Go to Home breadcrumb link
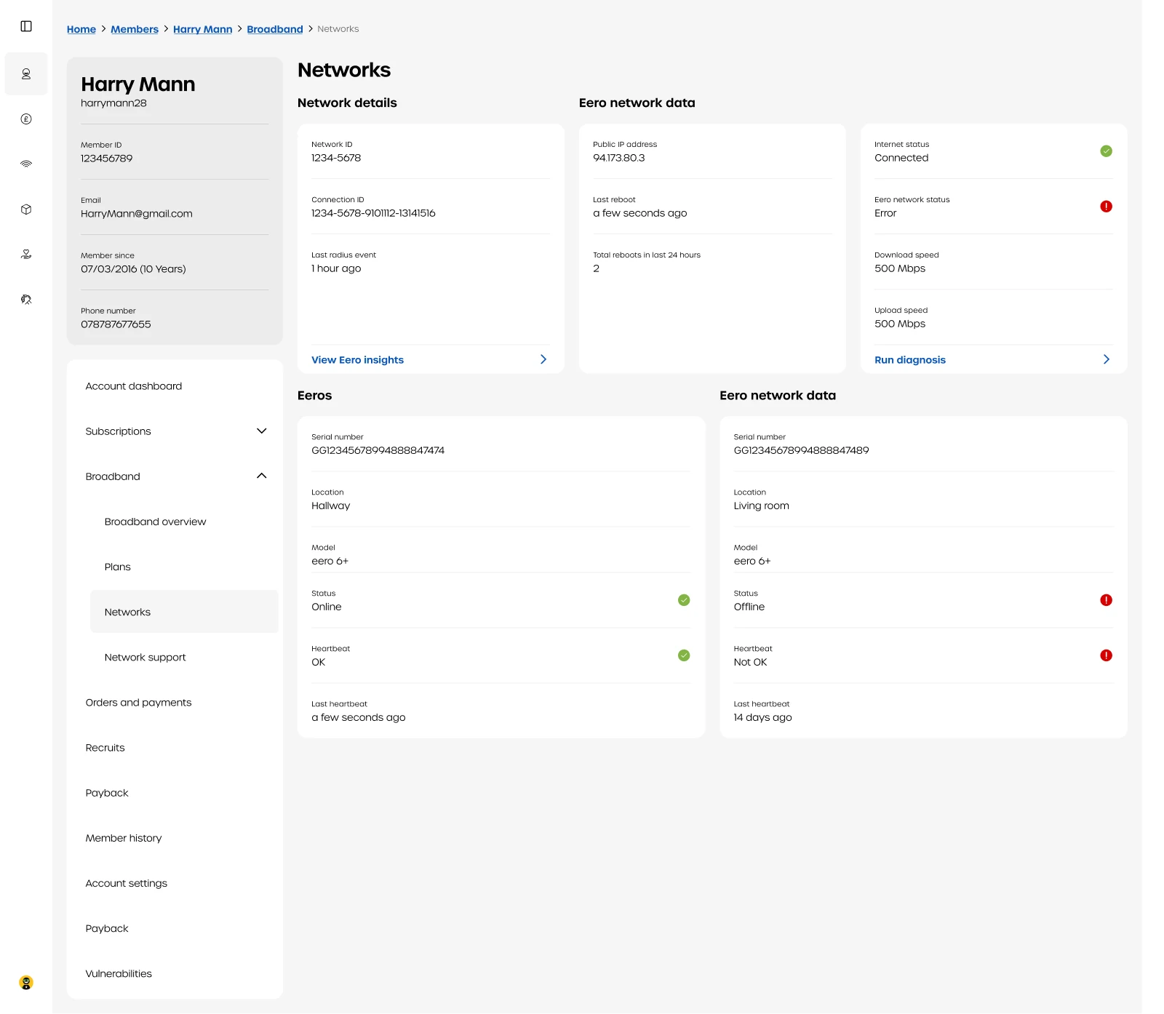This screenshot has width=1164, height=1014. click(x=81, y=29)
